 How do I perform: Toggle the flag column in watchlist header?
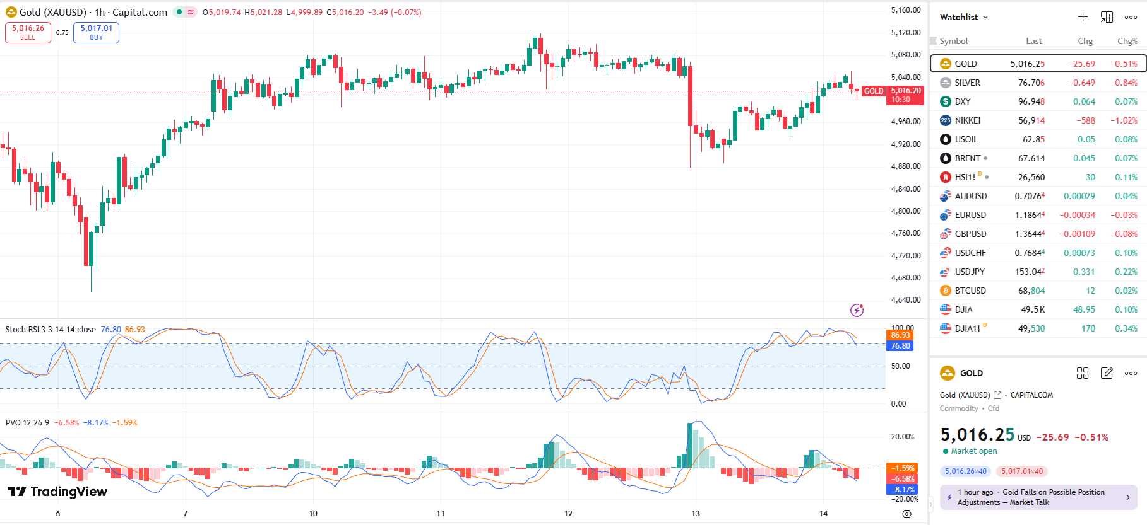(x=934, y=41)
